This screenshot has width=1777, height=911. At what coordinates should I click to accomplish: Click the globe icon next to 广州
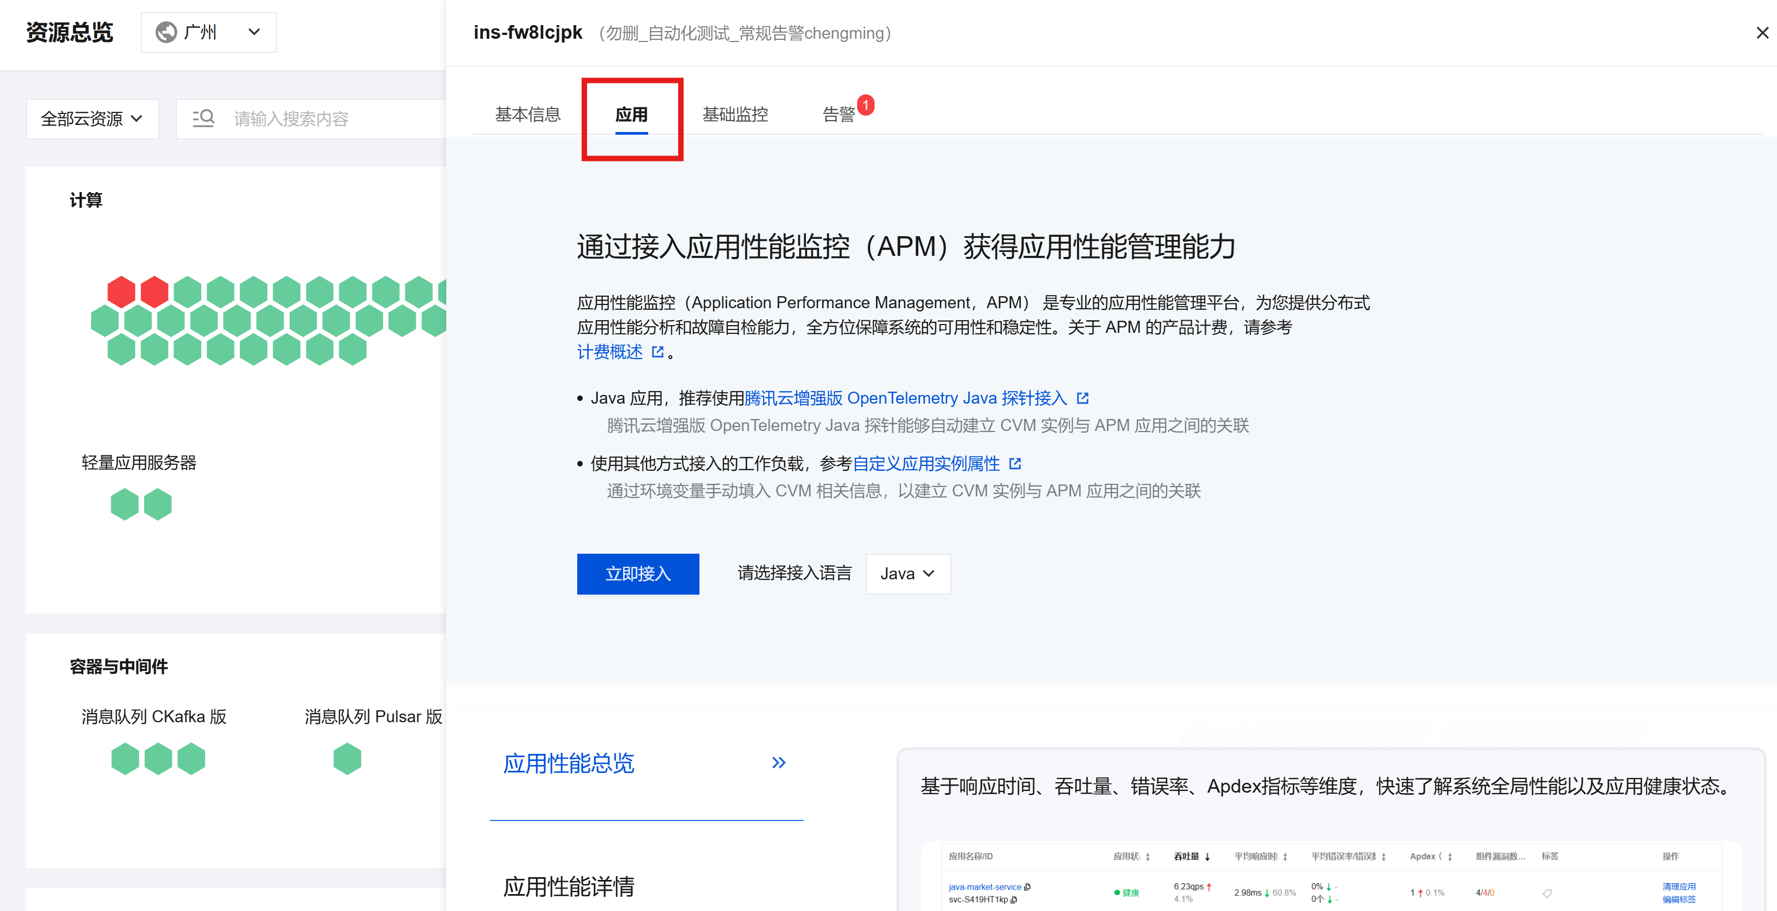(165, 32)
